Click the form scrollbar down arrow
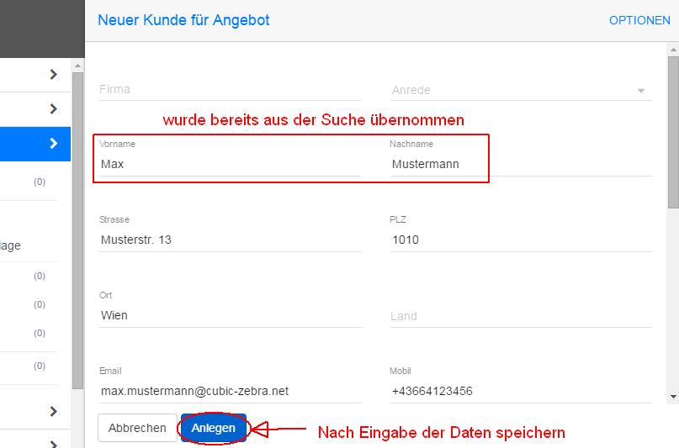This screenshot has height=448, width=679. (x=672, y=396)
